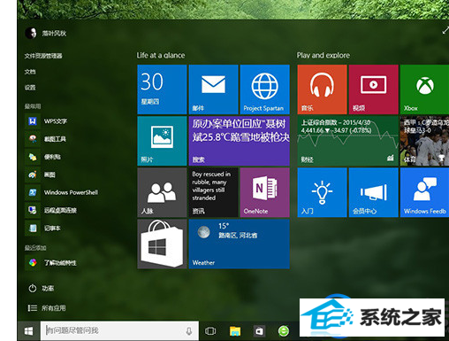Open the Mail tile
Image resolution: width=449 pixels, height=341 pixels.
pyautogui.click(x=213, y=89)
